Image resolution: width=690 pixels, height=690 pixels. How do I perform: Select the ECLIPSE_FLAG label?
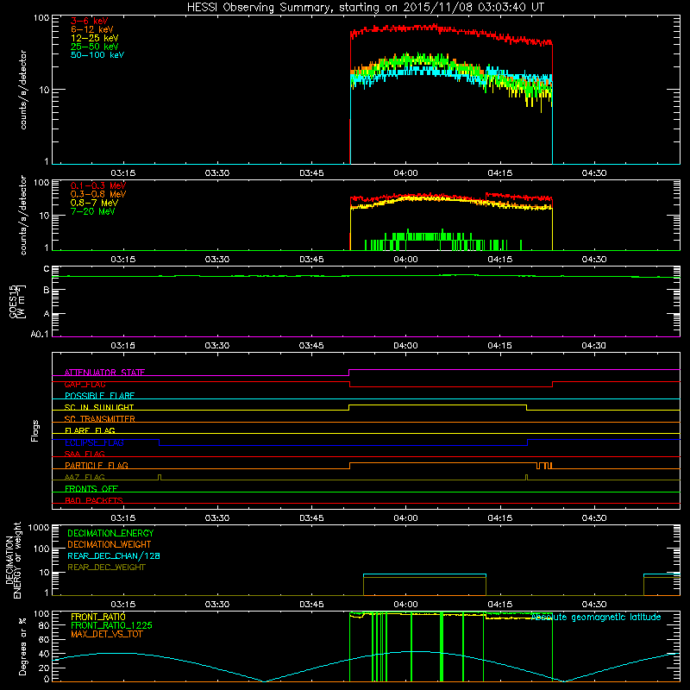94,442
